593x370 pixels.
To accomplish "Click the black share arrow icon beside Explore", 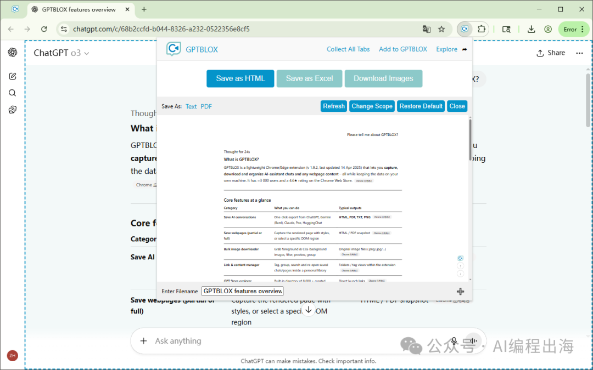I will pos(465,49).
